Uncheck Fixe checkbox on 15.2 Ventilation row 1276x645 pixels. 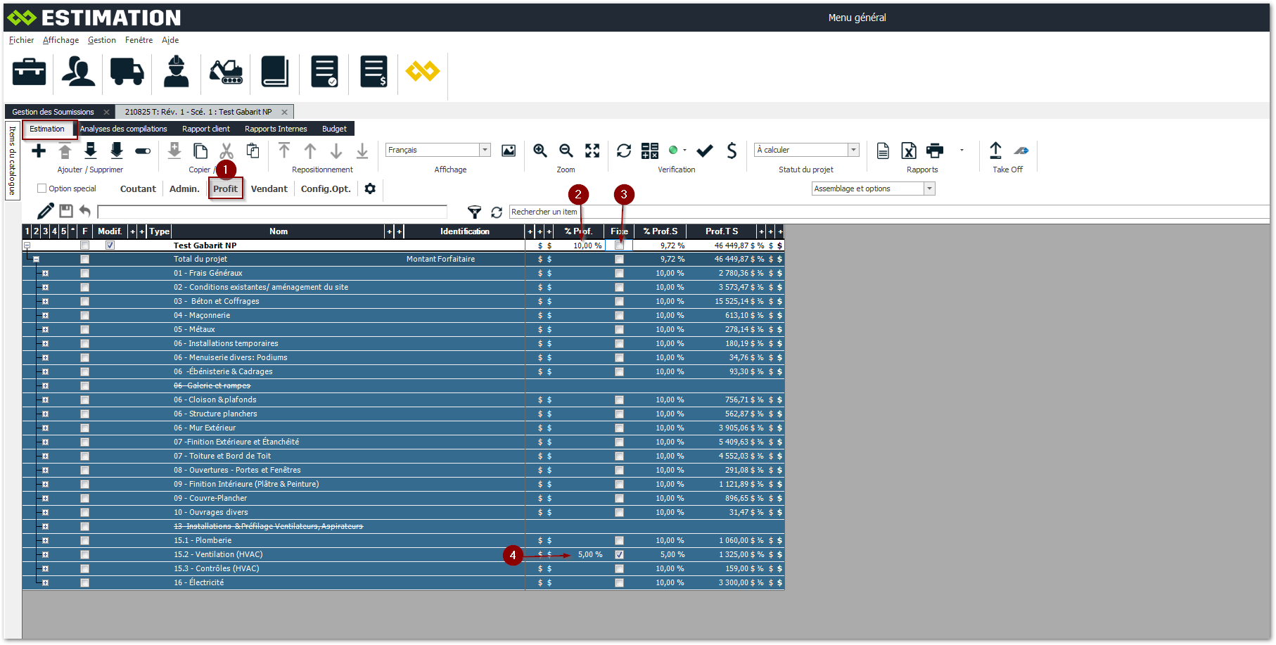[x=619, y=554]
